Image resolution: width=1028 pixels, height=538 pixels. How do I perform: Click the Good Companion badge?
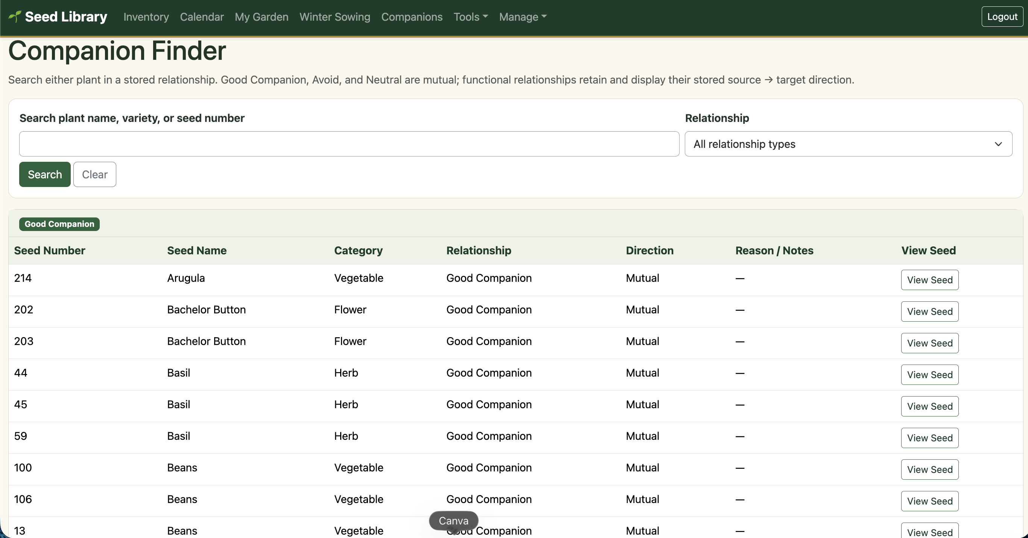coord(59,224)
